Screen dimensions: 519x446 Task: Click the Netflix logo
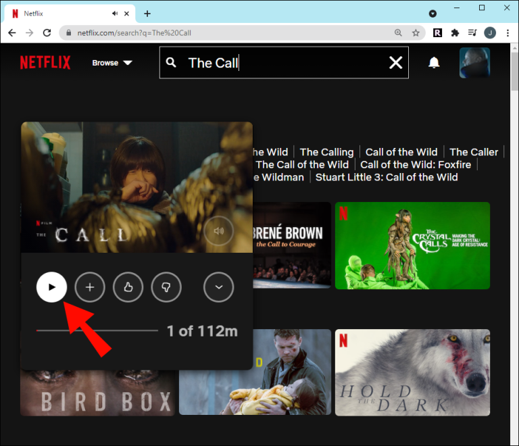[45, 62]
